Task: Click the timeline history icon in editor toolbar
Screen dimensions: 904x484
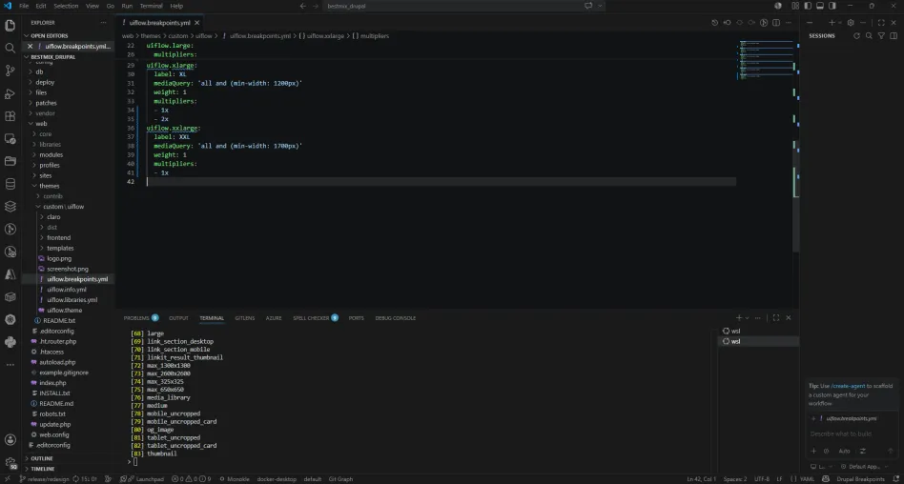Action: click(715, 23)
